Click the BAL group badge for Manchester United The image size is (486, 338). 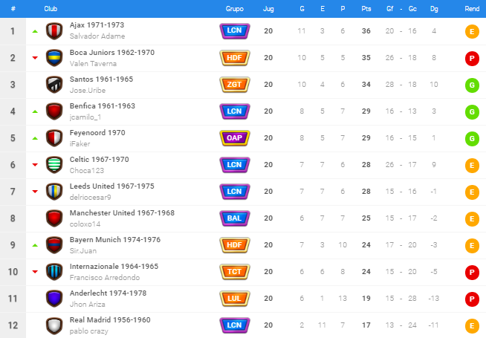tap(235, 218)
